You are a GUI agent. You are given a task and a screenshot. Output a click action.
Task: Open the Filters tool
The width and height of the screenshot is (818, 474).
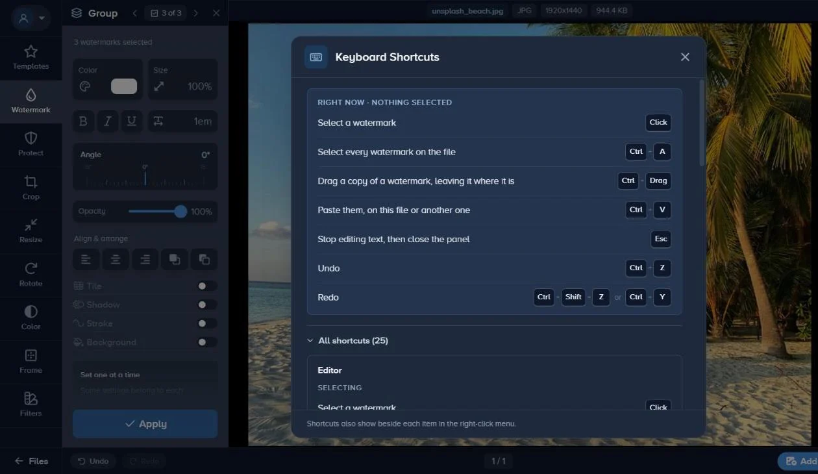click(x=31, y=405)
